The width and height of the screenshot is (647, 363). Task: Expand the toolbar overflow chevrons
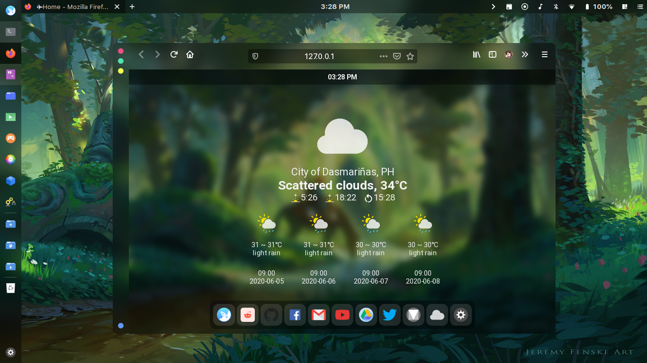525,54
